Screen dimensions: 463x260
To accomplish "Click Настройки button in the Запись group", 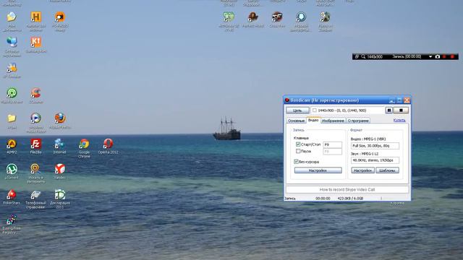I will coord(318,170).
